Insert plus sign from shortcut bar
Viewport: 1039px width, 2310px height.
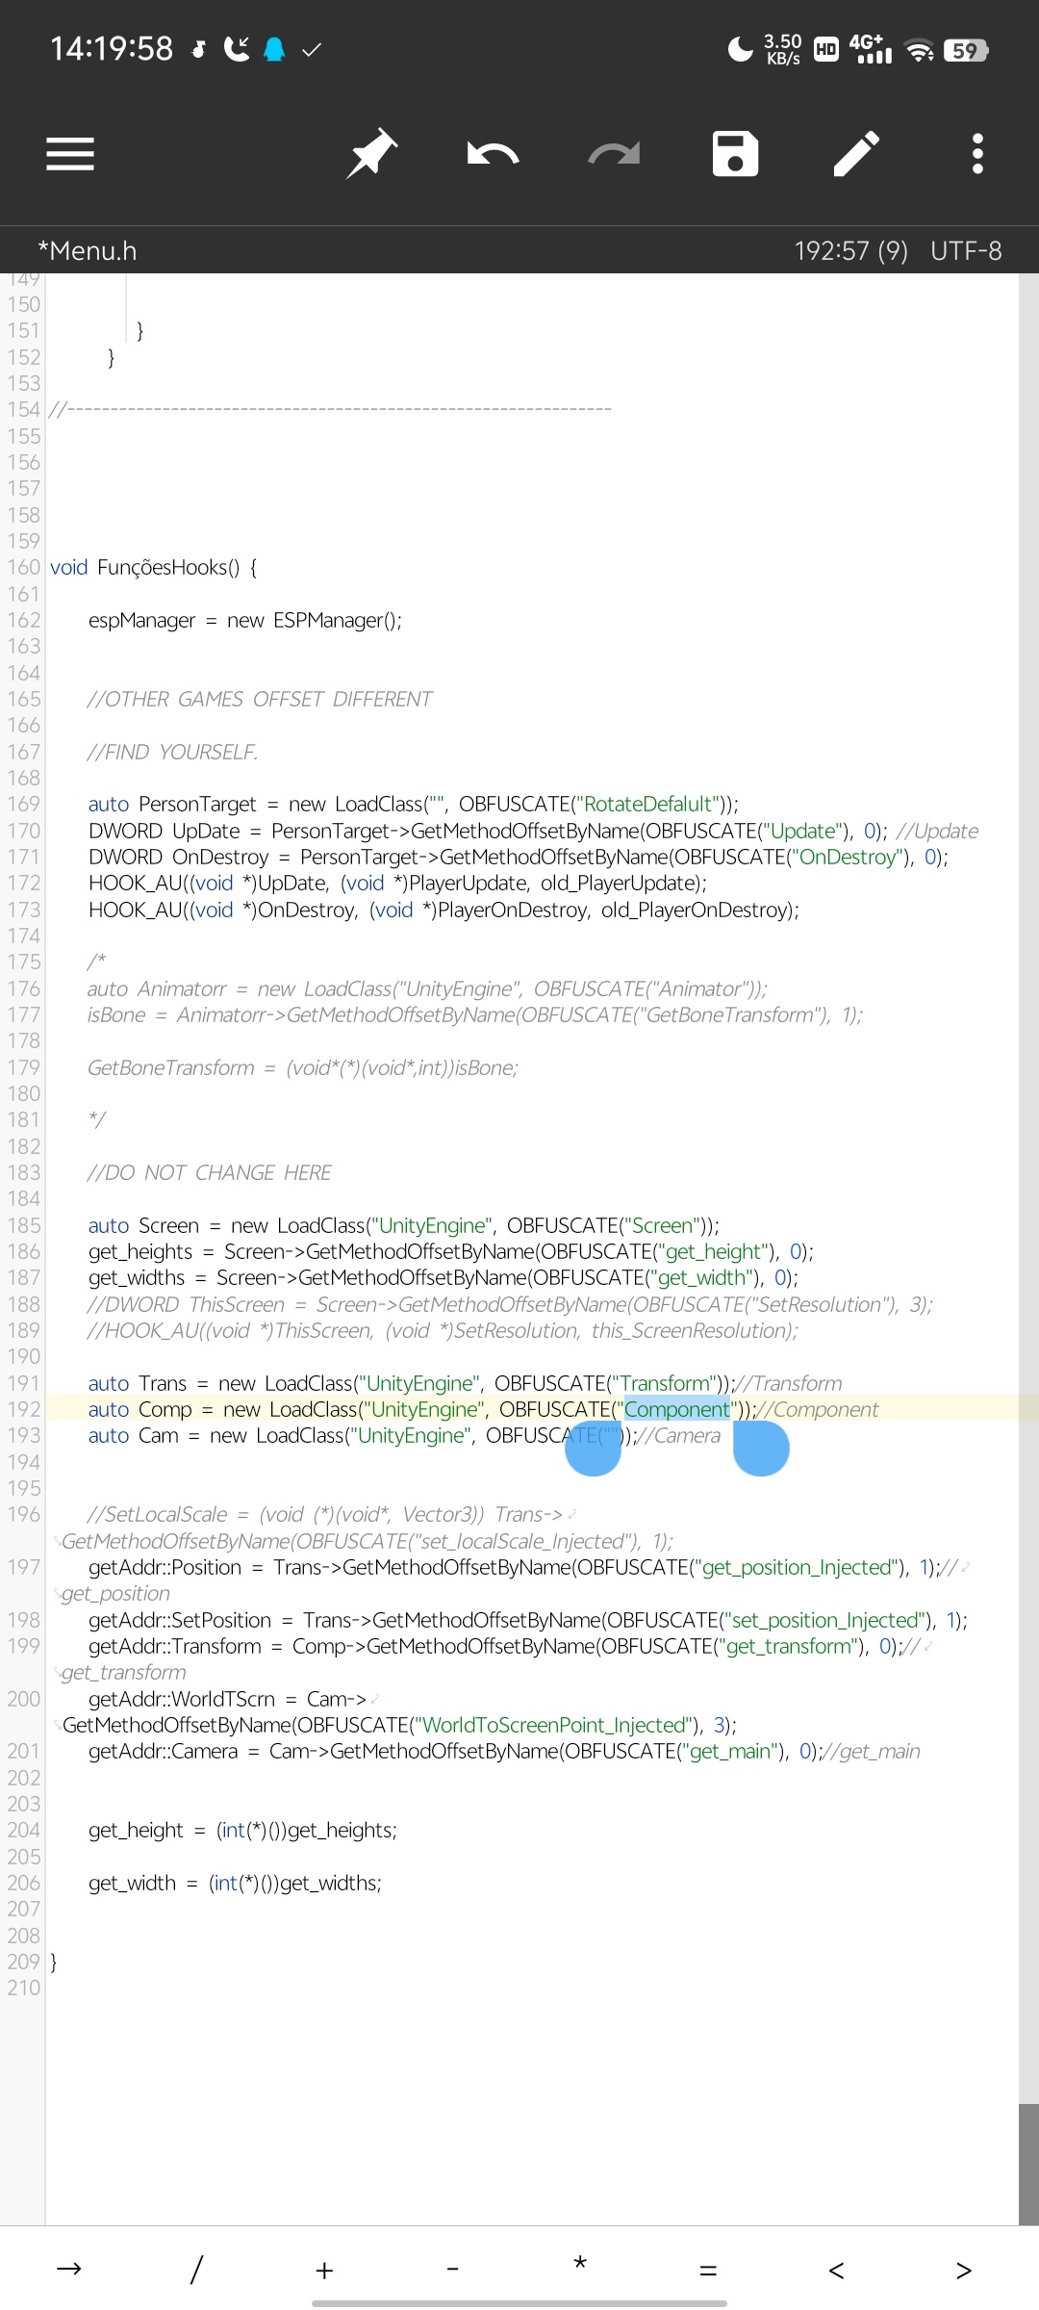tap(324, 2270)
